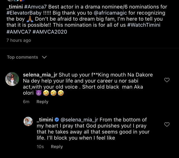This screenshot has width=179, height=158.
Task: Expand the Top comments sort dropdown
Action: tap(44, 57)
